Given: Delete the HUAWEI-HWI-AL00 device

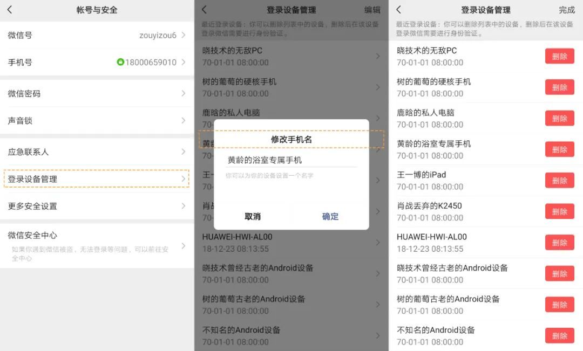Looking at the screenshot, I should pyautogui.click(x=560, y=242).
